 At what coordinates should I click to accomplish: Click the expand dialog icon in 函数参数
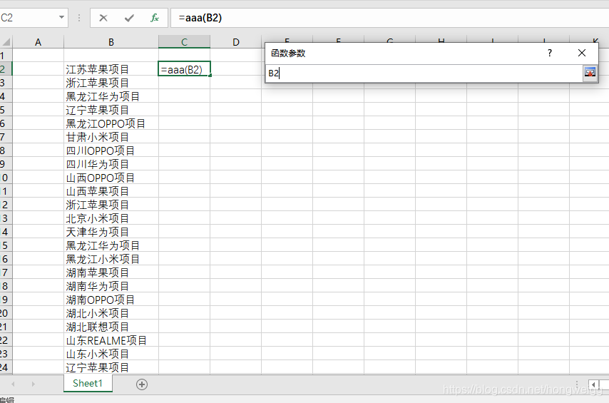coord(590,73)
